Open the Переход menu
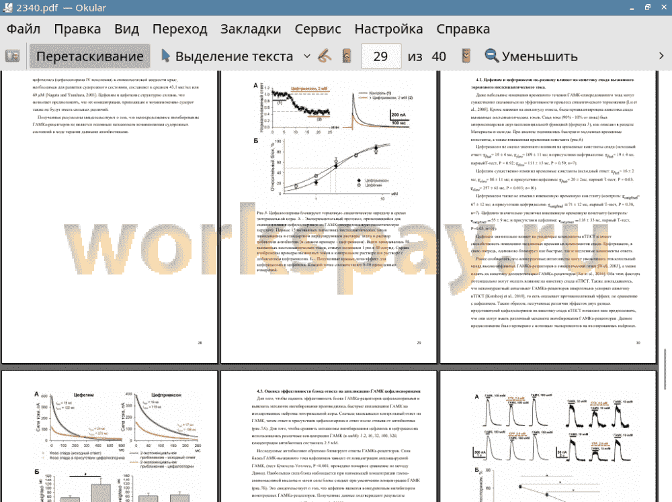 [179, 29]
